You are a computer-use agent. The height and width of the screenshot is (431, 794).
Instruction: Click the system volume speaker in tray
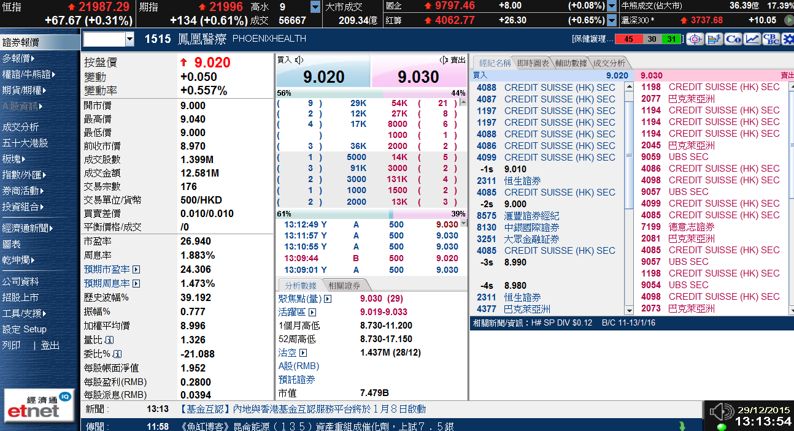pyautogui.click(x=722, y=411)
